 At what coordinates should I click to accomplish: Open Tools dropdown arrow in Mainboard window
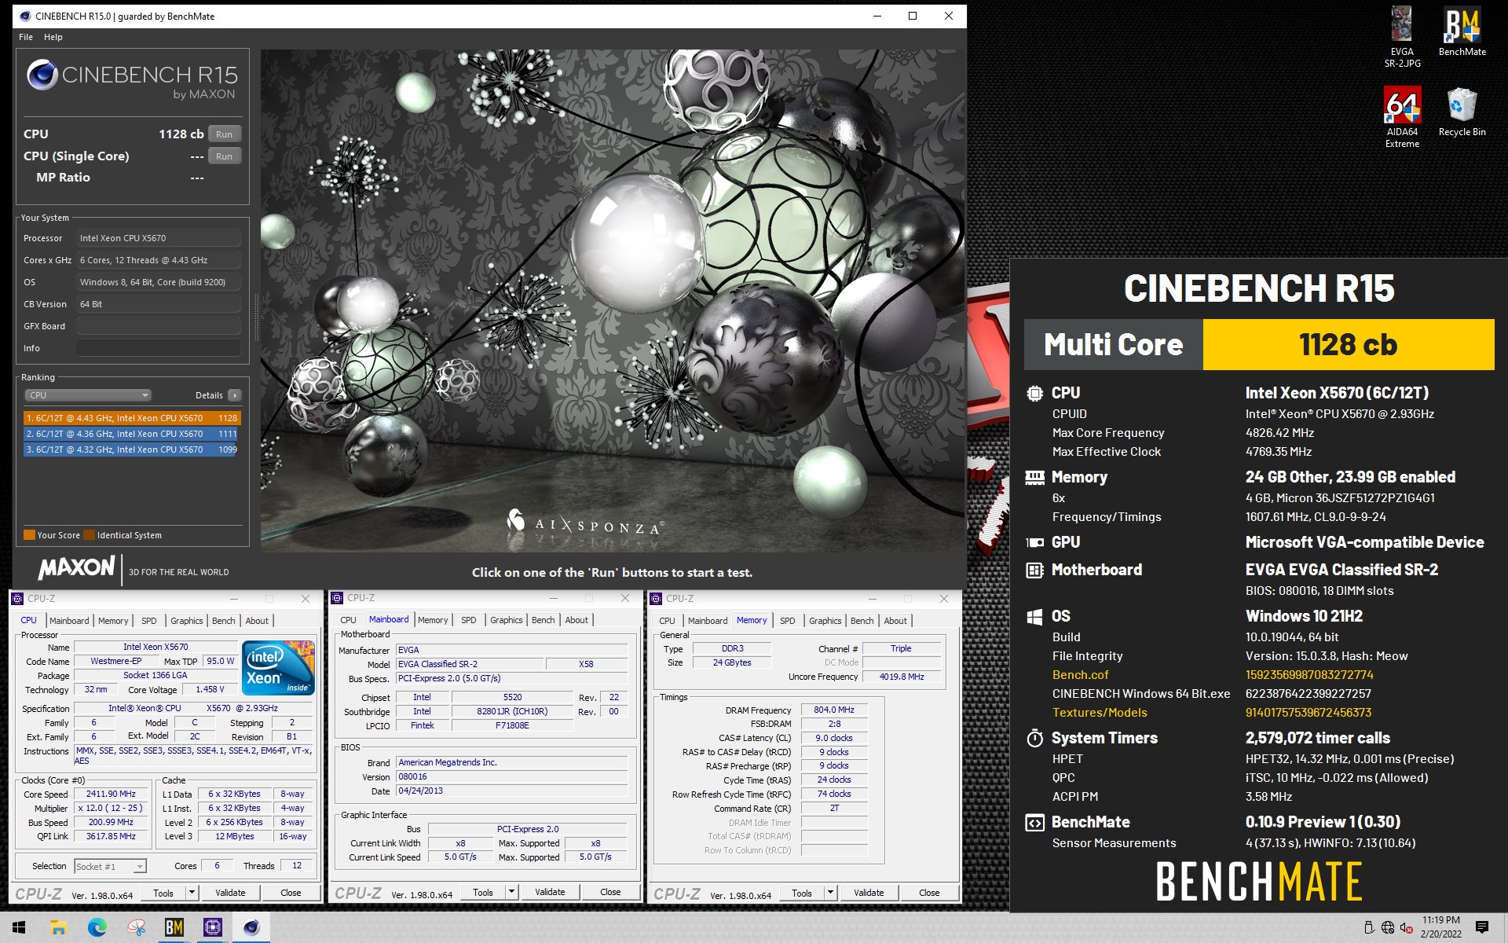click(511, 892)
